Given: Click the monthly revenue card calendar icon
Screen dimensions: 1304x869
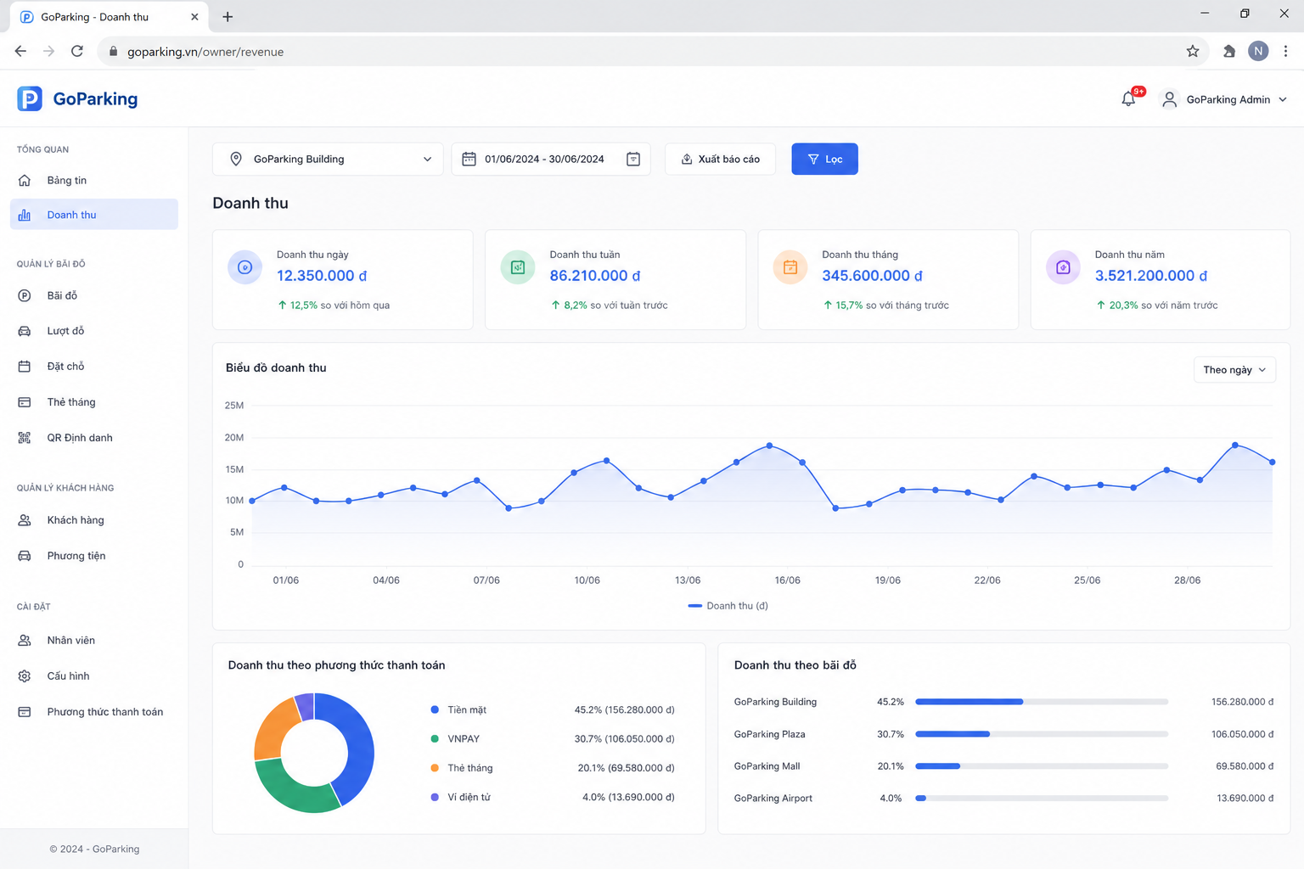Looking at the screenshot, I should (x=790, y=267).
